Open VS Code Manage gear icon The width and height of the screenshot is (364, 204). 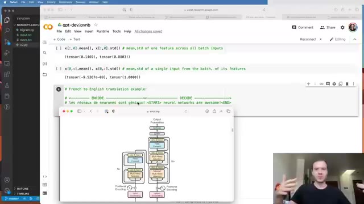pos(7,190)
